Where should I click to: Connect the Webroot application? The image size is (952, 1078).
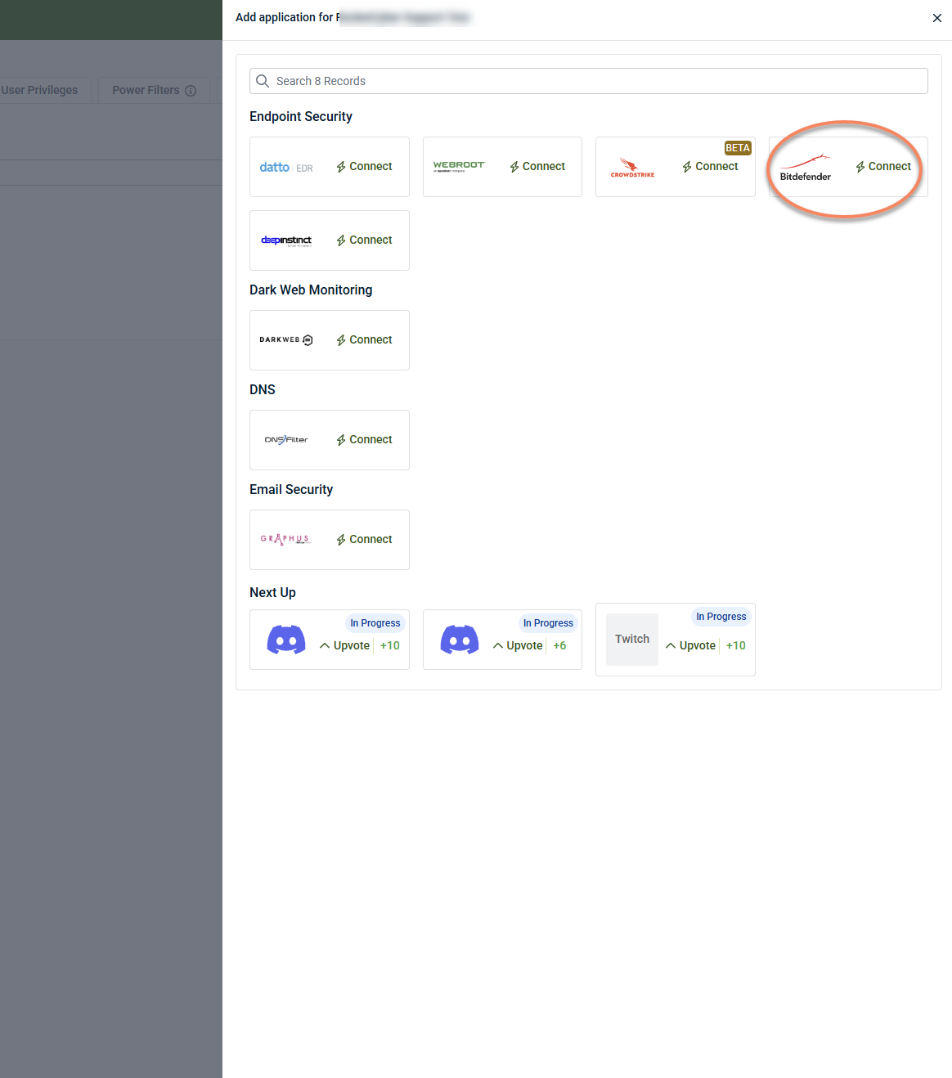[537, 167]
